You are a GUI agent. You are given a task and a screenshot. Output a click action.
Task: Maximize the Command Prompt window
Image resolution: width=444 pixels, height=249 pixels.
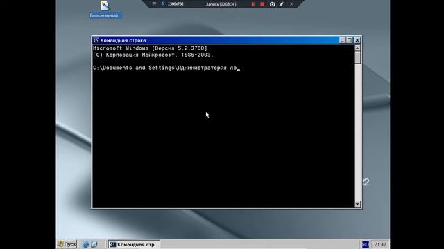pyautogui.click(x=350, y=40)
